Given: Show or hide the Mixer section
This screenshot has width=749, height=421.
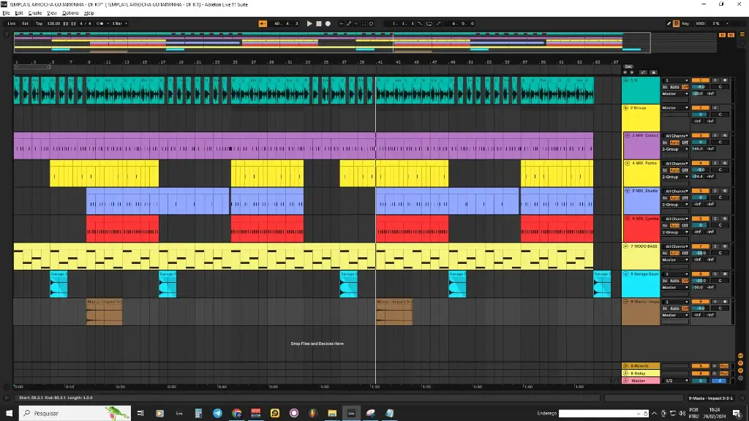Looking at the screenshot, I should (740, 371).
